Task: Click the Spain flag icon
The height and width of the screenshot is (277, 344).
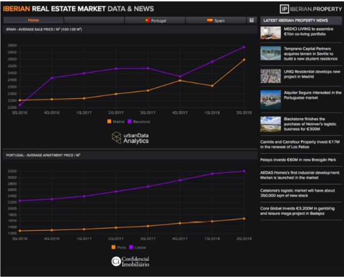Action: [210, 20]
